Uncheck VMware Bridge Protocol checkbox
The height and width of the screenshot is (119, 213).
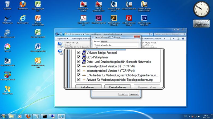pos(79,53)
